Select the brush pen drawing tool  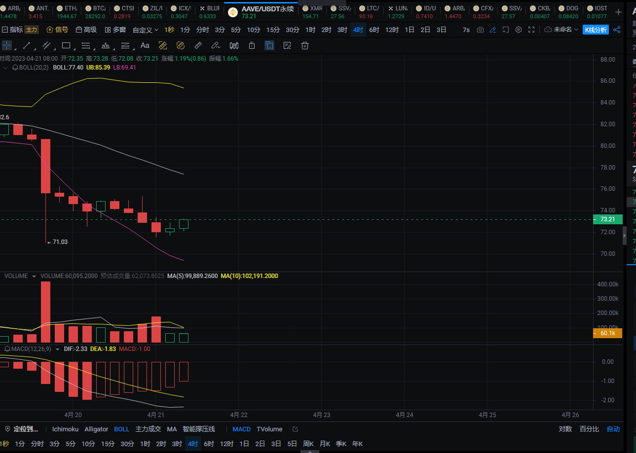216,45
